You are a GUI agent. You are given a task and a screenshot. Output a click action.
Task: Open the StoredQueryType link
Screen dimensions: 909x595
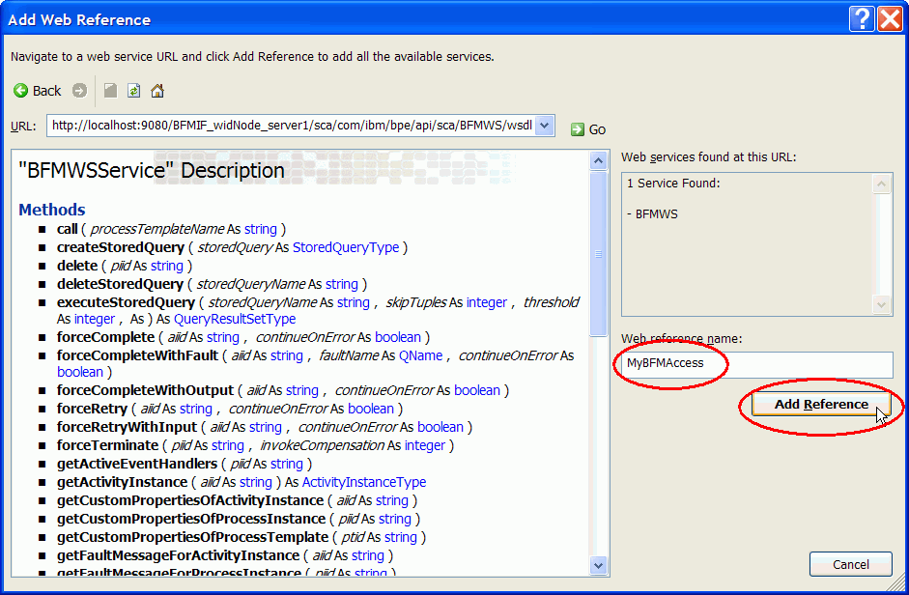(346, 247)
